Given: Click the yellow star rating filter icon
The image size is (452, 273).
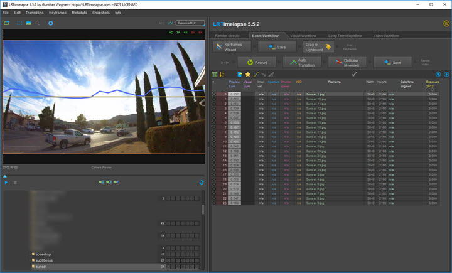Looking at the screenshot, I should (x=247, y=75).
